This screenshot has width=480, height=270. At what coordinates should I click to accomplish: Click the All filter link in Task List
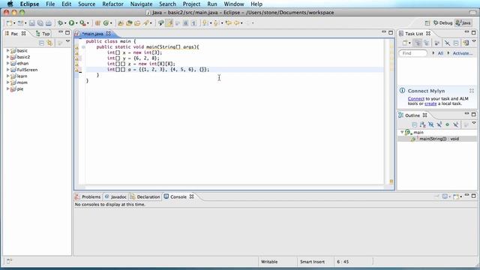pyautogui.click(x=440, y=53)
